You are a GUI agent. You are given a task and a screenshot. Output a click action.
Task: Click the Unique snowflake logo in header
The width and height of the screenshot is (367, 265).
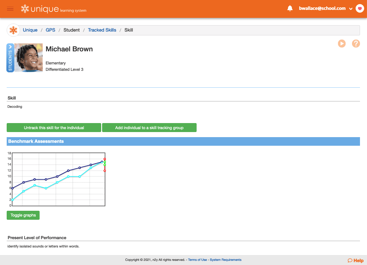[25, 9]
